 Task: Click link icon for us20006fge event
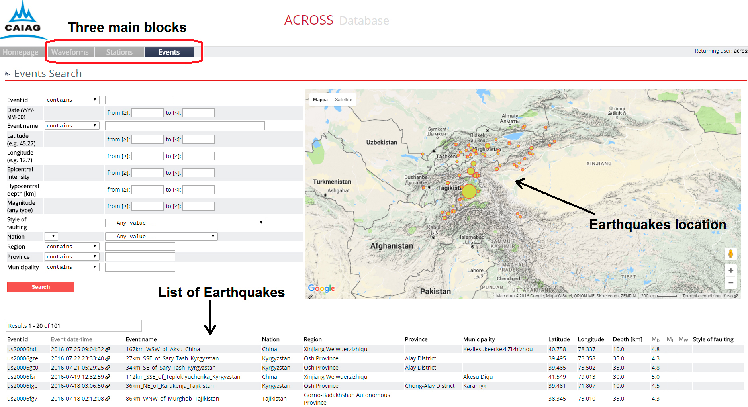tap(108, 386)
